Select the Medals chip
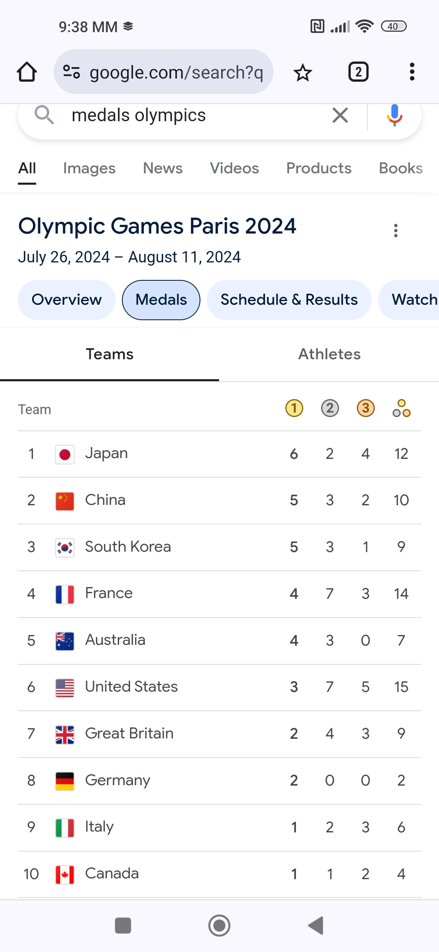This screenshot has height=952, width=439. (161, 300)
